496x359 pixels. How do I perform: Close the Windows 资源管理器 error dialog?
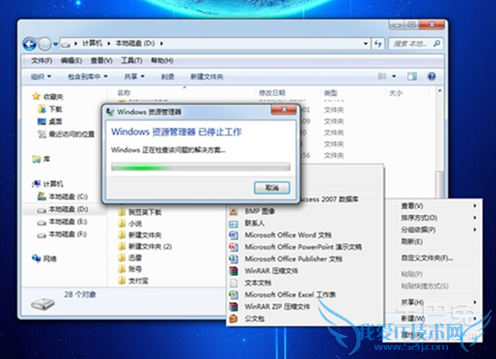click(284, 110)
